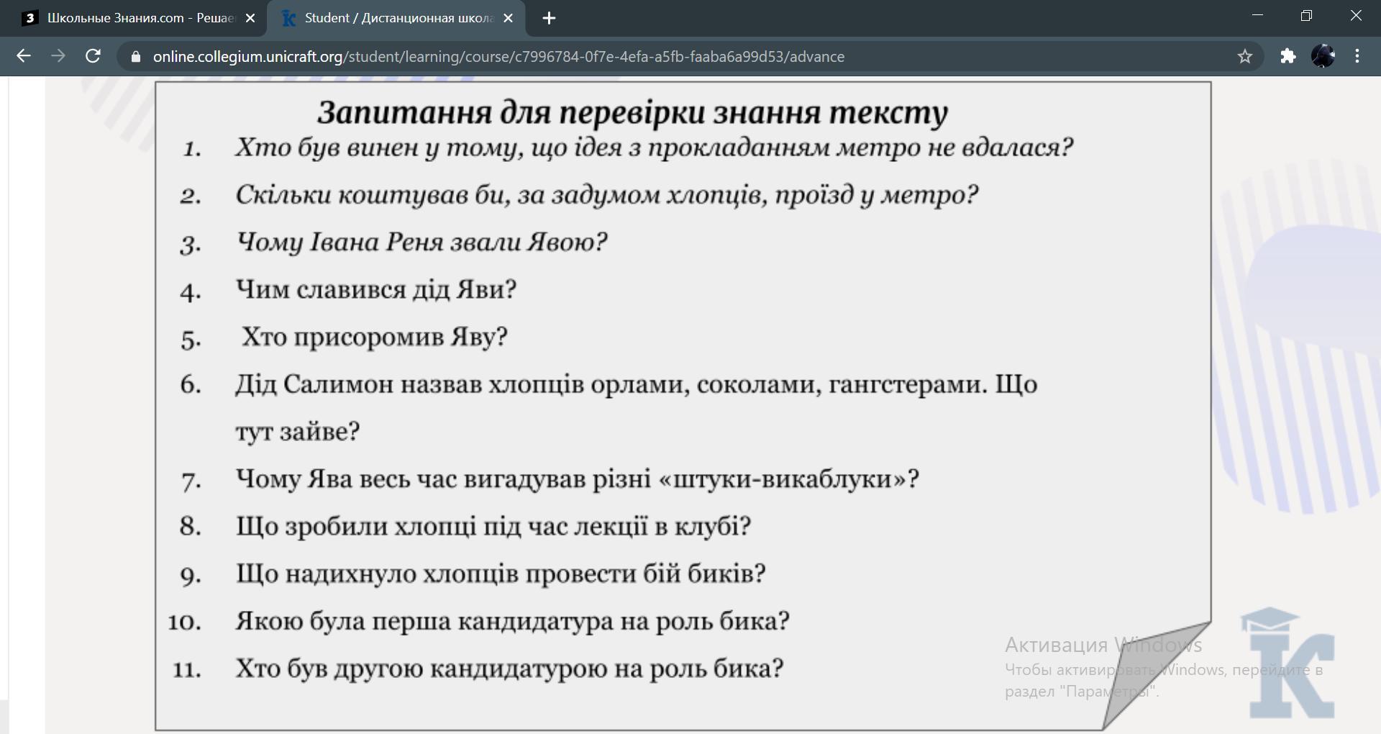
Task: Click question 10 'Якою була перша кандидатура...'
Action: pos(513,622)
